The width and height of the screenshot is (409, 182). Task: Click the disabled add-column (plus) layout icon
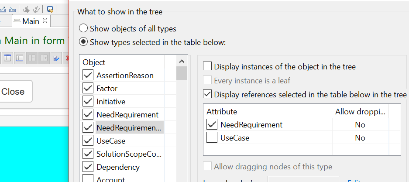coord(44,58)
